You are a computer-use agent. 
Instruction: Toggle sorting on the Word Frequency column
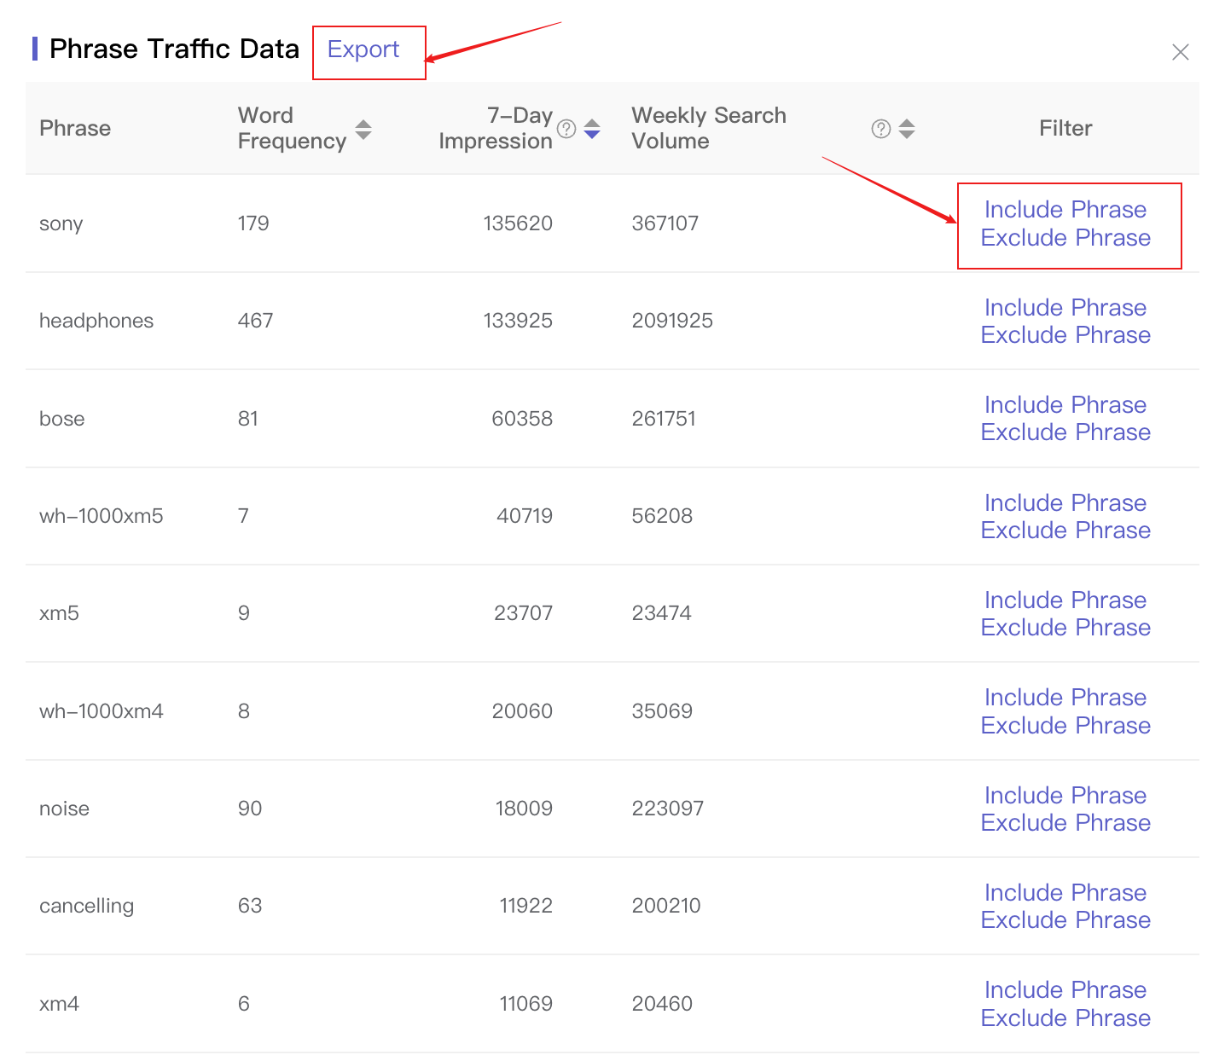tap(363, 130)
